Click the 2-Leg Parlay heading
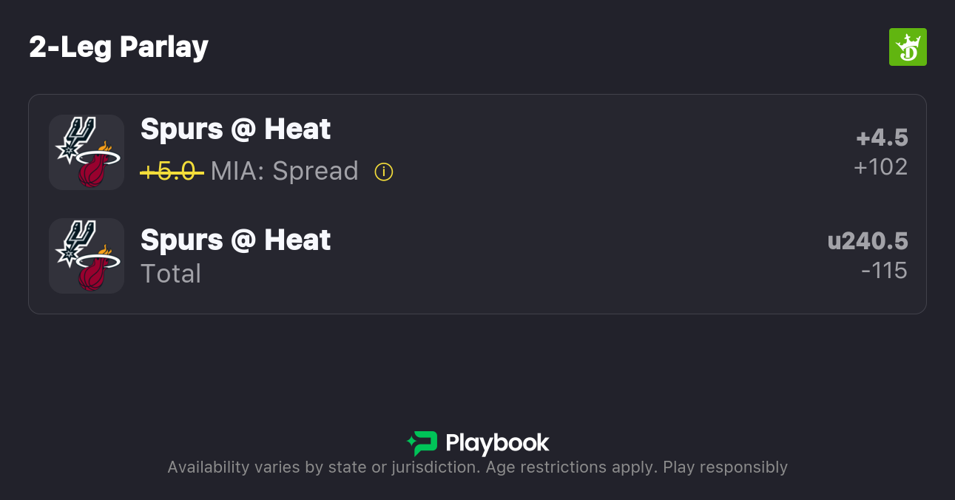The height and width of the screenshot is (500, 955). [118, 47]
